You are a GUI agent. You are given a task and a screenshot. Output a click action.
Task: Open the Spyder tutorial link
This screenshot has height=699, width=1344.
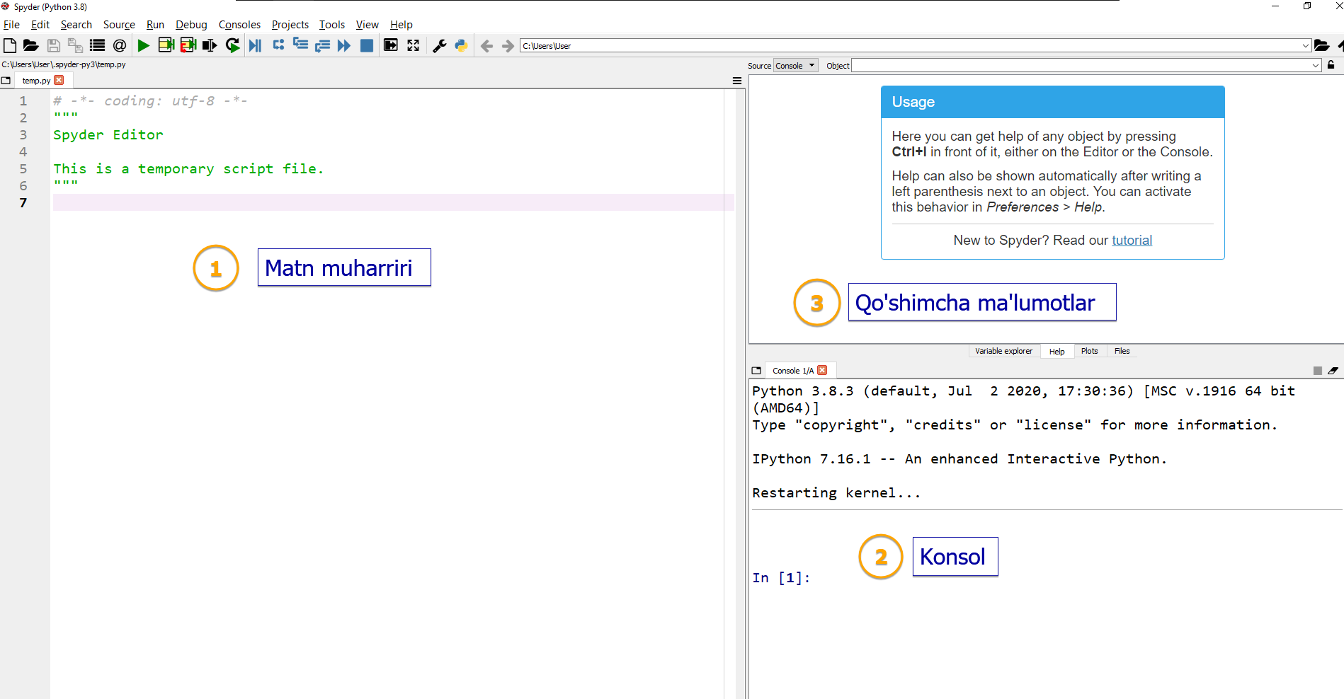tap(1132, 241)
